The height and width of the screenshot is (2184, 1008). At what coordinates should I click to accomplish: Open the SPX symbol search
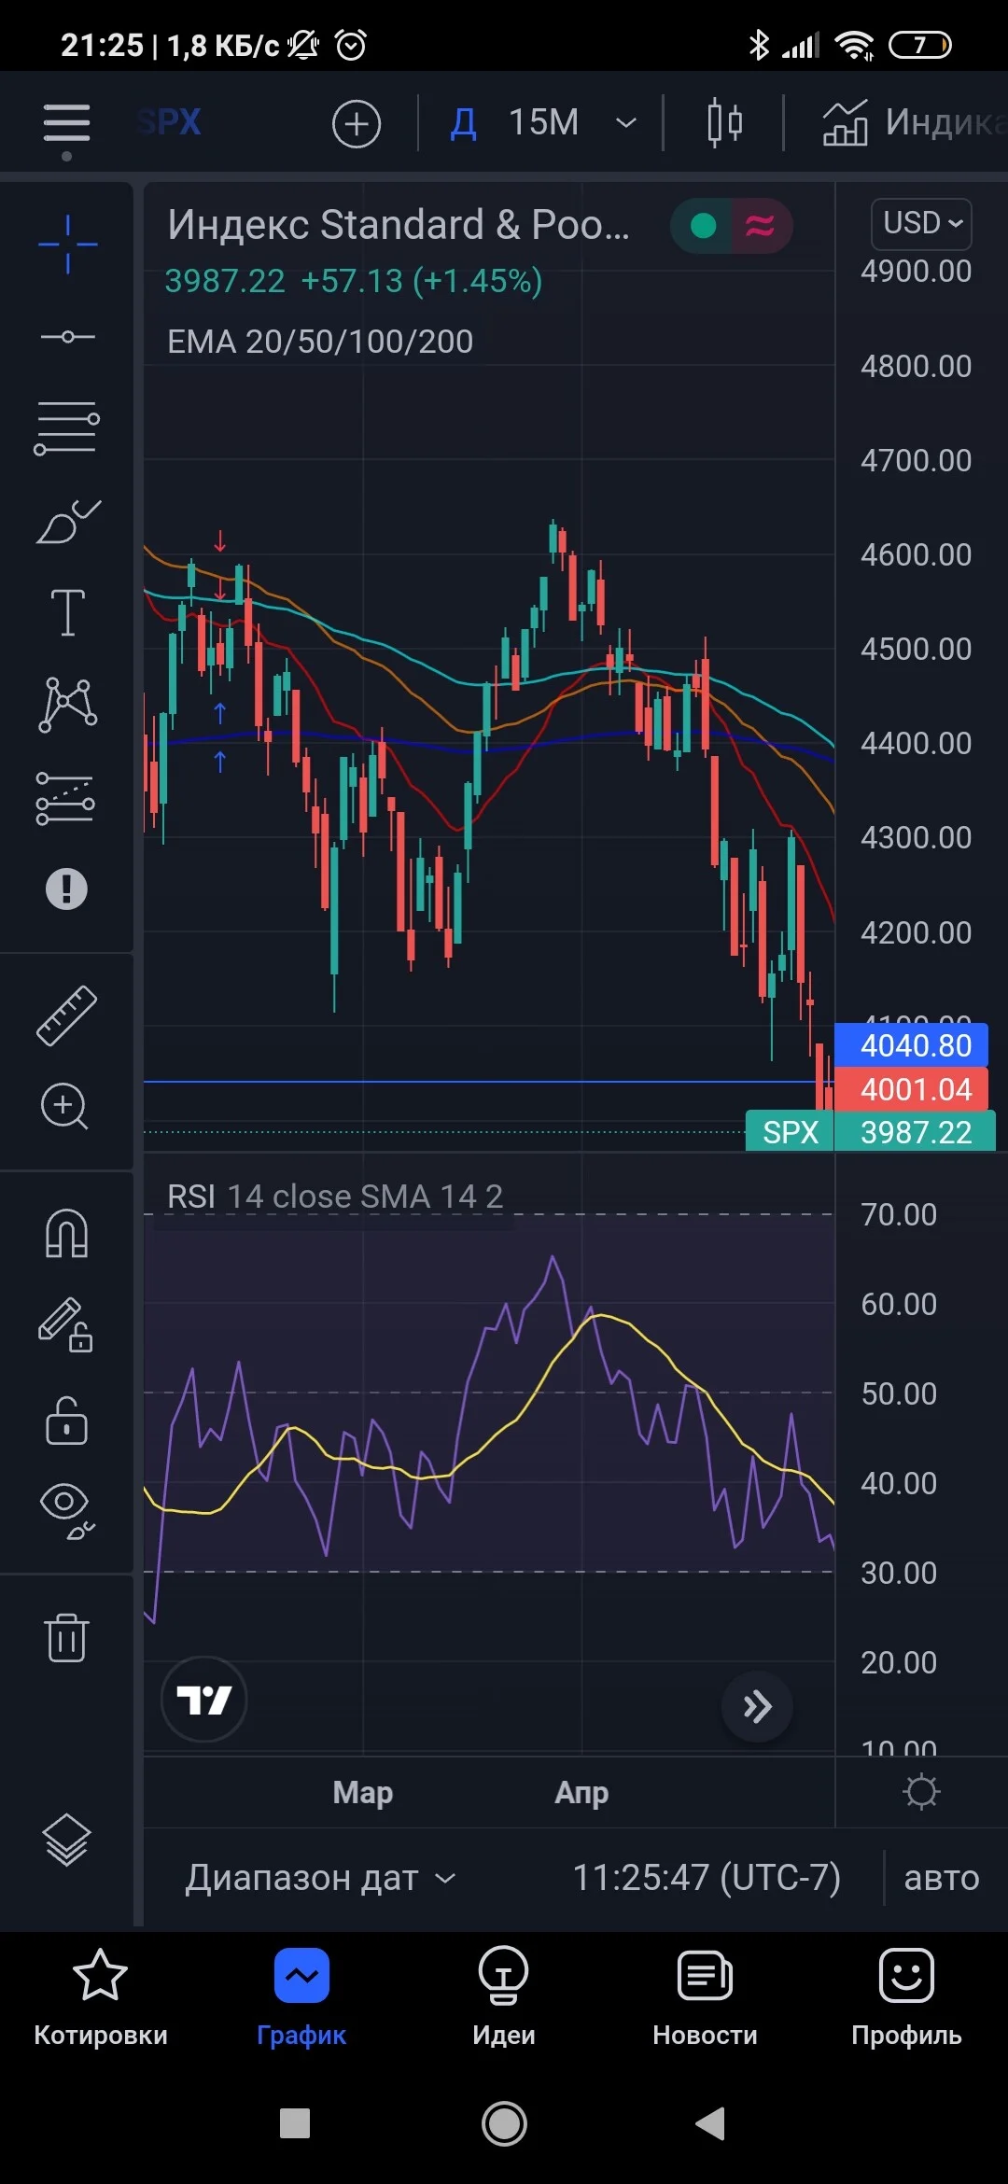(x=169, y=122)
